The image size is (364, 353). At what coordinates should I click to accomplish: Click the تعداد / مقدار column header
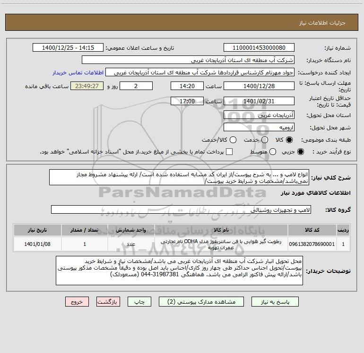click(85, 230)
